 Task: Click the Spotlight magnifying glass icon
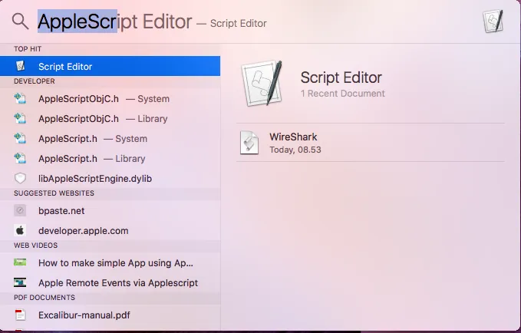coord(20,21)
